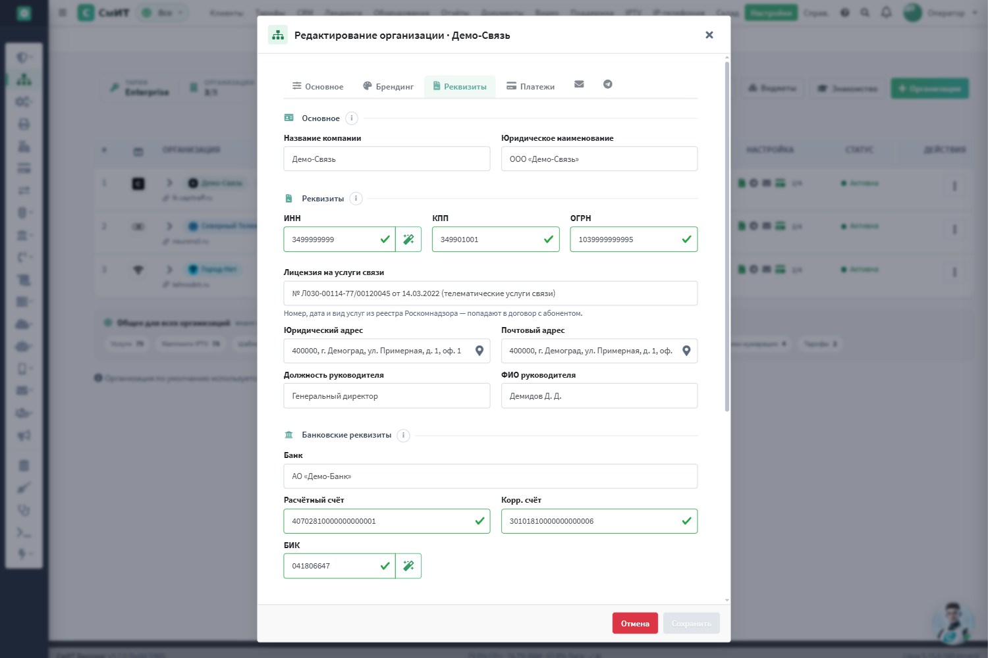Viewport: 988px width, 658px height.
Task: Open the email settings tab with envelope icon
Action: [579, 84]
